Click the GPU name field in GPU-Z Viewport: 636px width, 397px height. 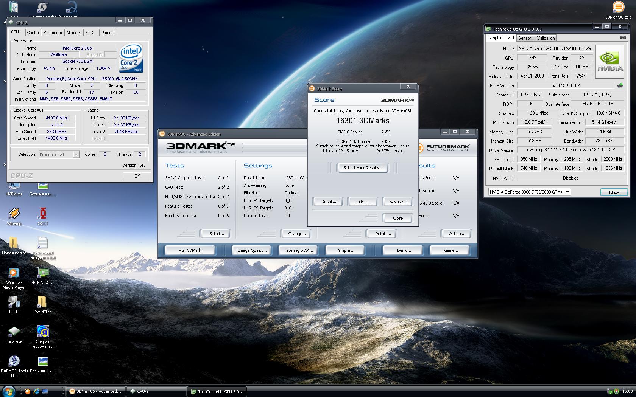554,48
